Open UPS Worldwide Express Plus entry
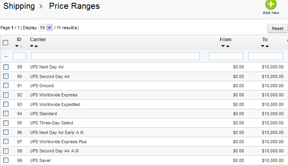Viewport: 288px width, 166px height. point(58,142)
